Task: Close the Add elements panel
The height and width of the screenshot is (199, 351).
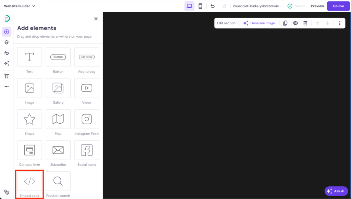Action: pos(96,18)
